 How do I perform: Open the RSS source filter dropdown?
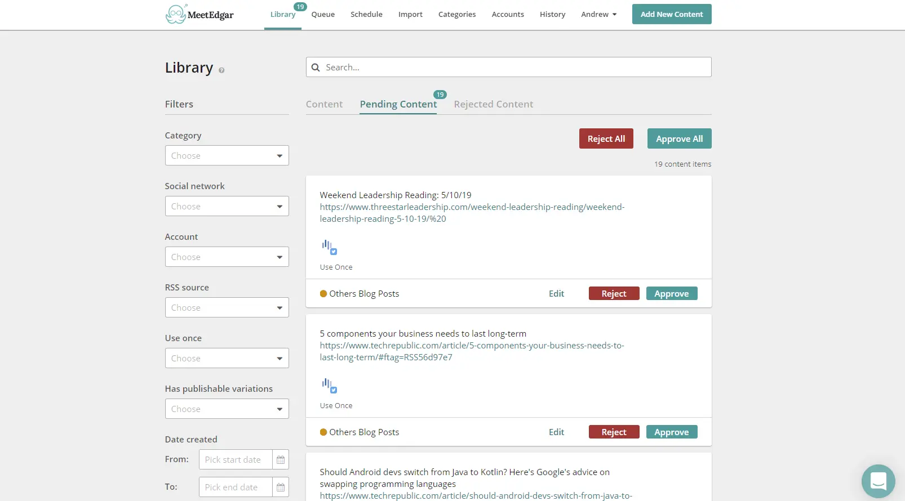coord(227,308)
